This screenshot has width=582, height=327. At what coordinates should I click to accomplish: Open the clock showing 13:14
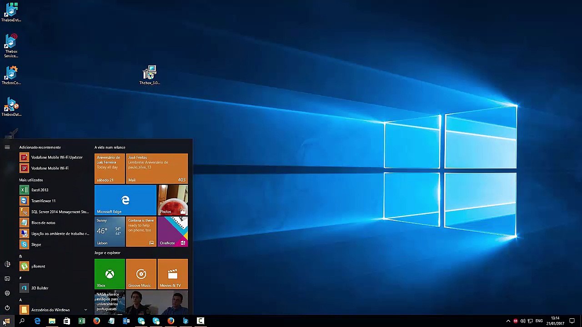coord(555,321)
